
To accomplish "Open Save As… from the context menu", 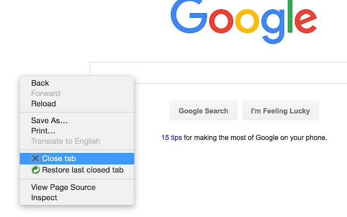I will (49, 120).
